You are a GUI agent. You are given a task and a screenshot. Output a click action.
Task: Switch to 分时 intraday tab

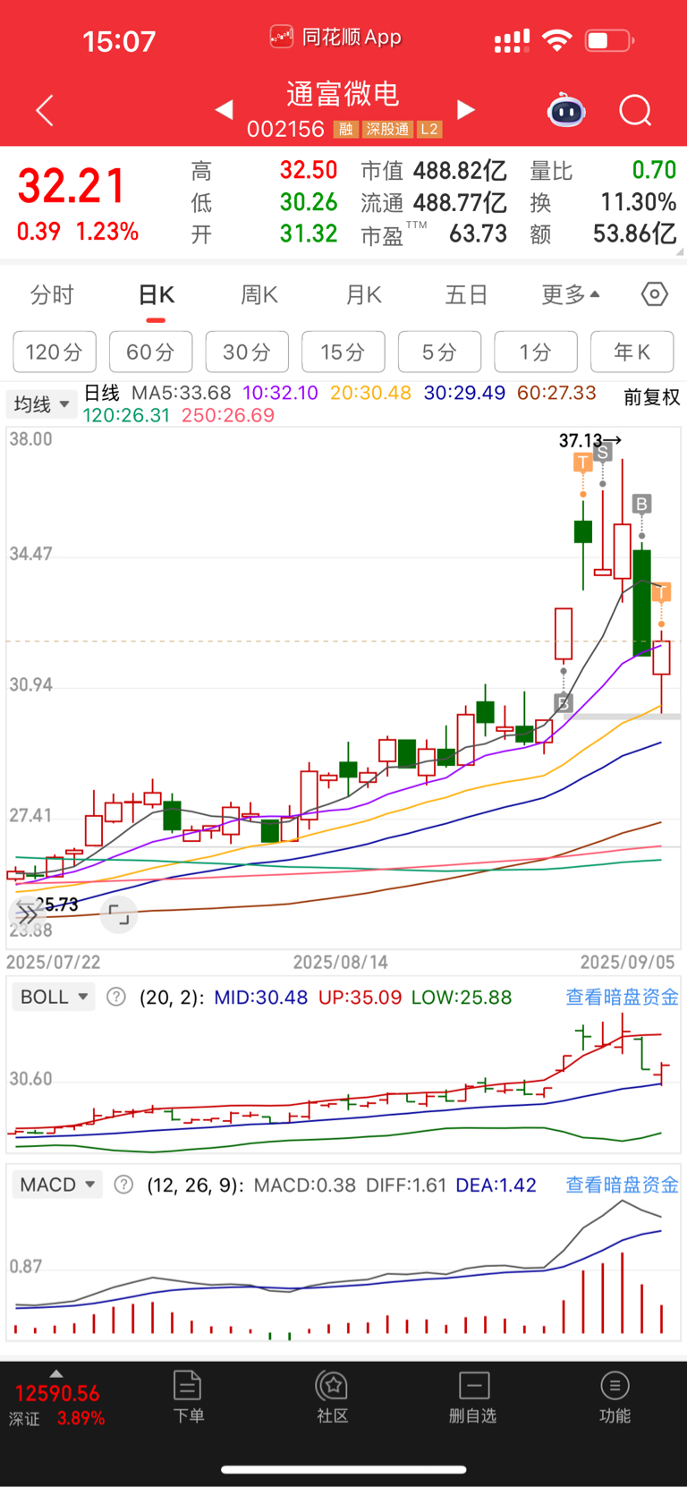pyautogui.click(x=52, y=294)
